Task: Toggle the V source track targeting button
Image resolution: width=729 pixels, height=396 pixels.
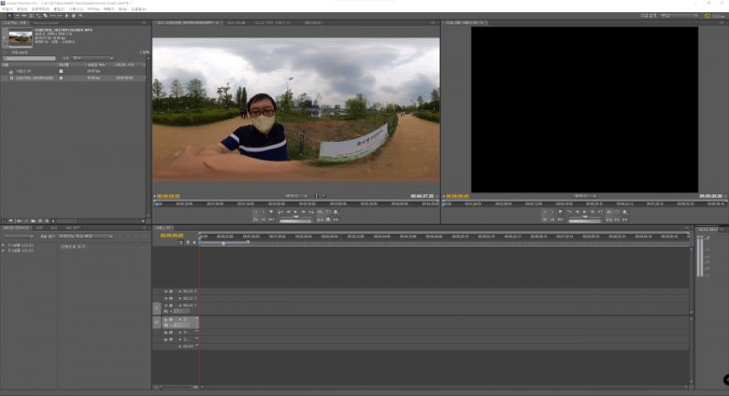Action: pyautogui.click(x=157, y=308)
